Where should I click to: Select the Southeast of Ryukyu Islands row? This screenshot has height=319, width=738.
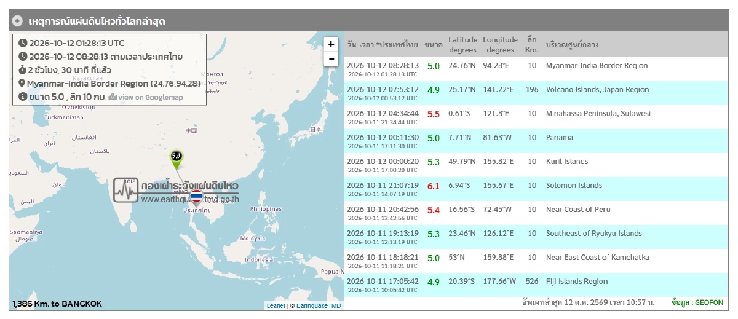click(535, 237)
